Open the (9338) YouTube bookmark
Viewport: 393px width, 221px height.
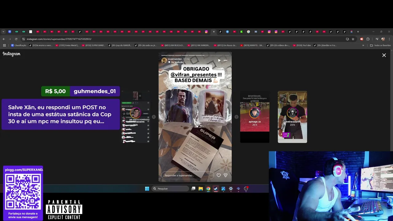(x=302, y=45)
